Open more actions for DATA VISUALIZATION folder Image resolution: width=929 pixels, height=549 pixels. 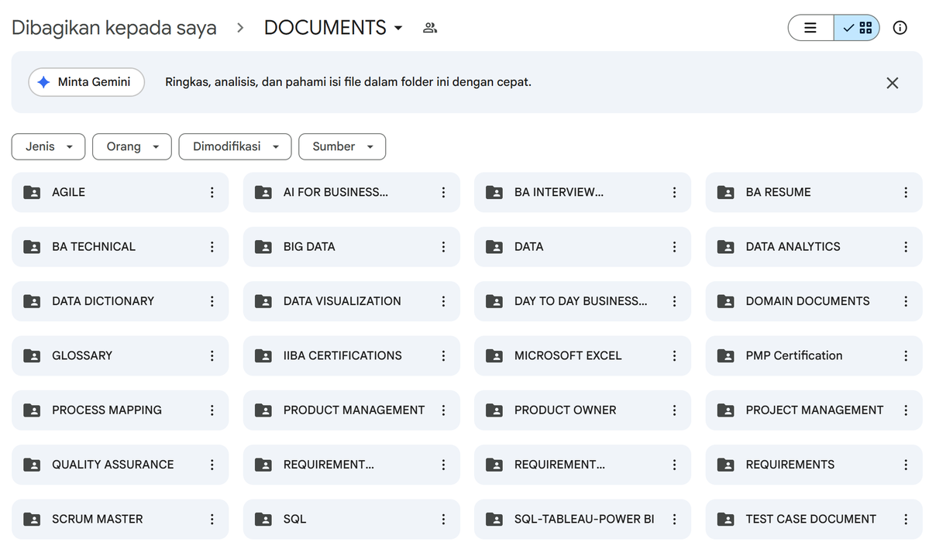coord(443,301)
